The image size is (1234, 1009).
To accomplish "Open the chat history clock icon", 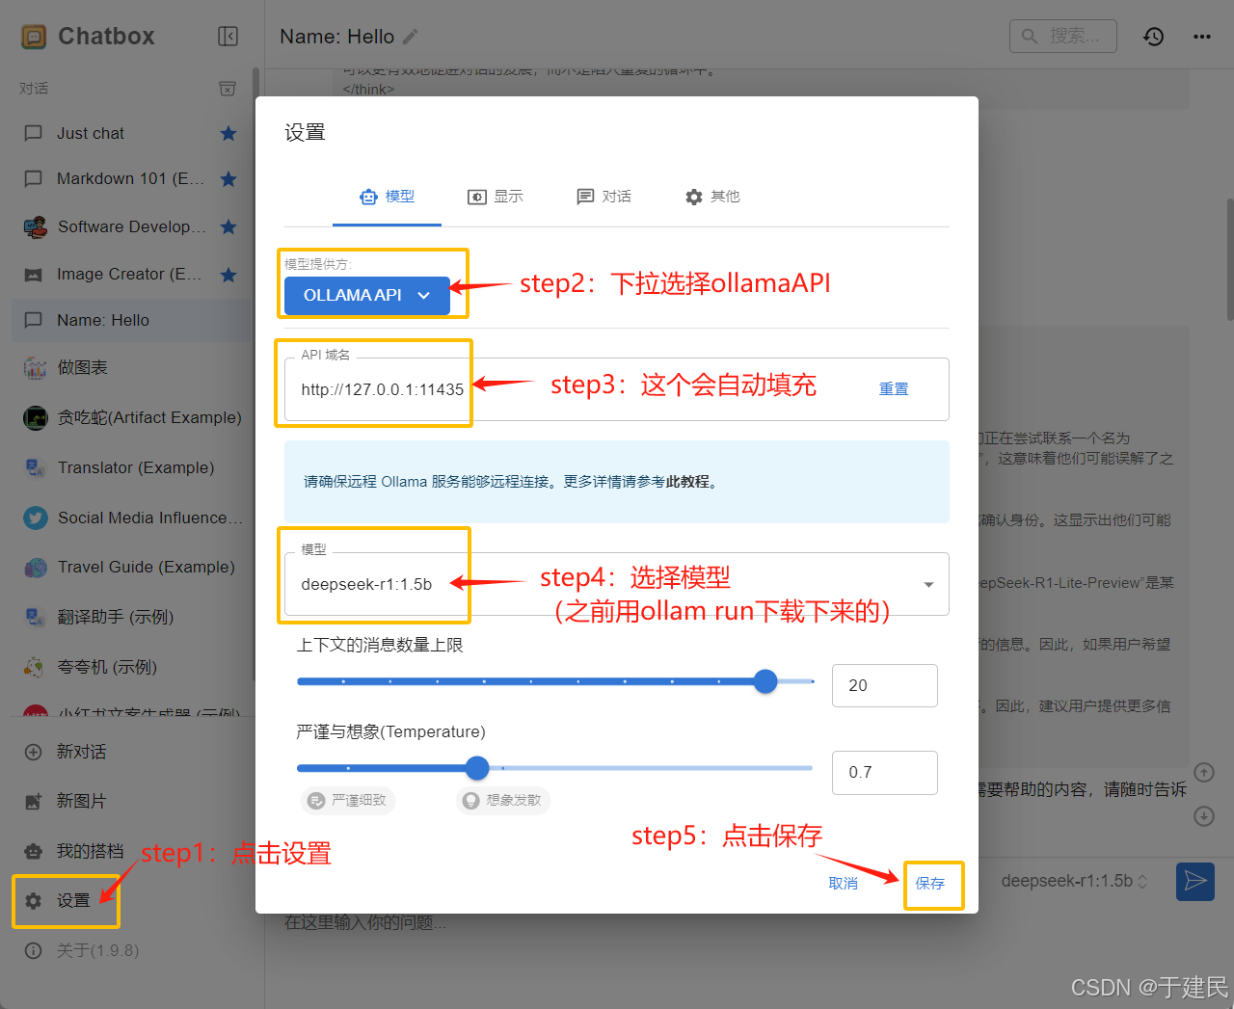I will (x=1154, y=37).
